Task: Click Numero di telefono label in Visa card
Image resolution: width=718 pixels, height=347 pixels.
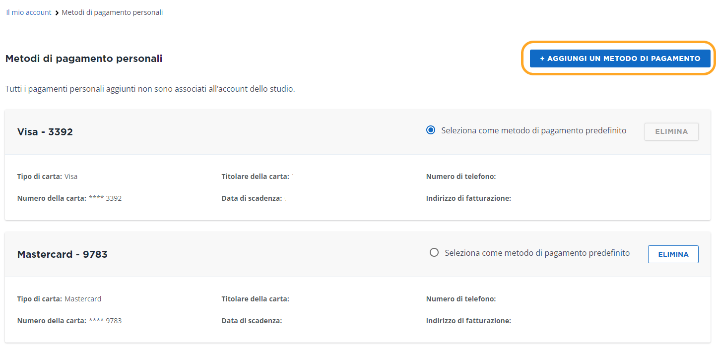Action: 461,176
